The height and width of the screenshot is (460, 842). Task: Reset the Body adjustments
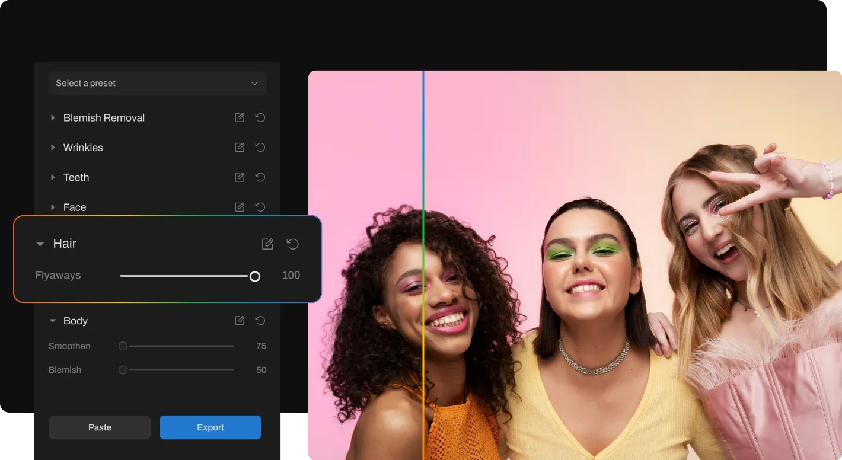click(260, 320)
